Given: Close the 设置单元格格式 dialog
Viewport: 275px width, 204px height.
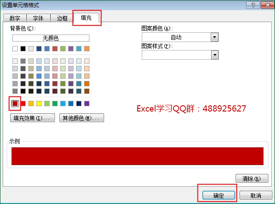Looking at the screenshot, I should click(267, 5).
